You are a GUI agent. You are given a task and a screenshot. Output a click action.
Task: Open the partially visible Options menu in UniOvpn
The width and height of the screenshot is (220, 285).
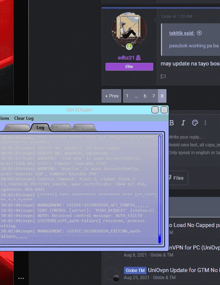[4, 118]
